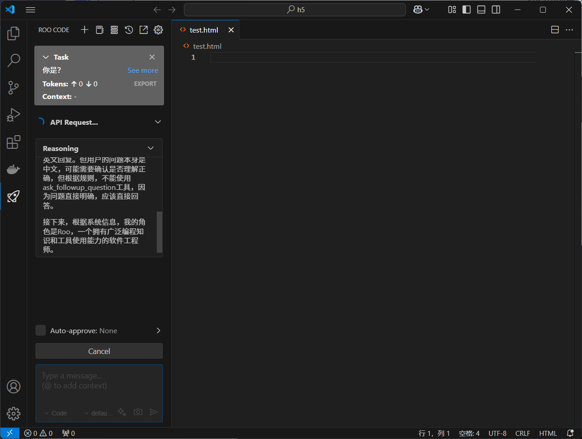This screenshot has width=582, height=439.
Task: Open Roo Code history clock icon
Action: 129,30
